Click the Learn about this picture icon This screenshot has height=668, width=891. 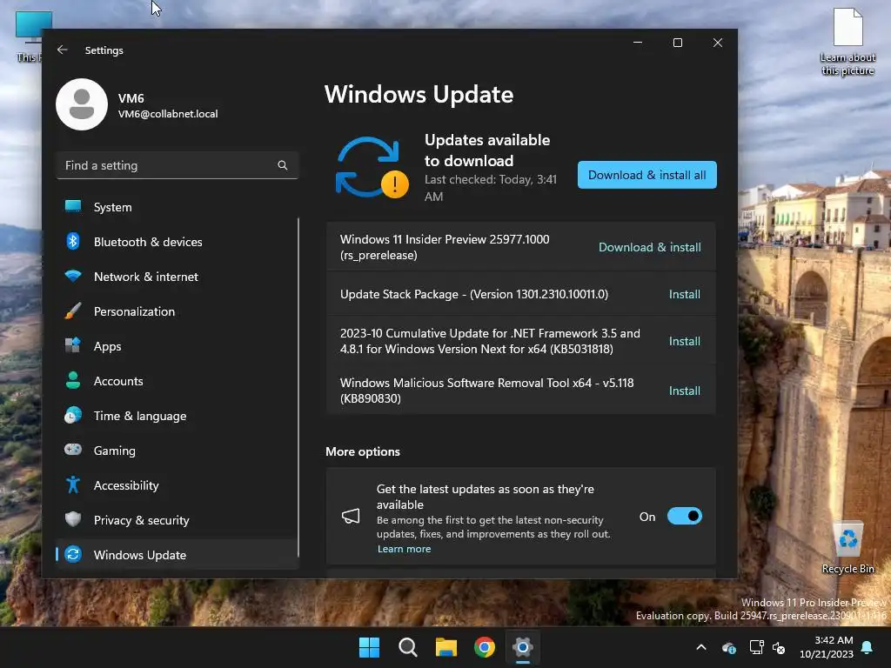click(847, 42)
